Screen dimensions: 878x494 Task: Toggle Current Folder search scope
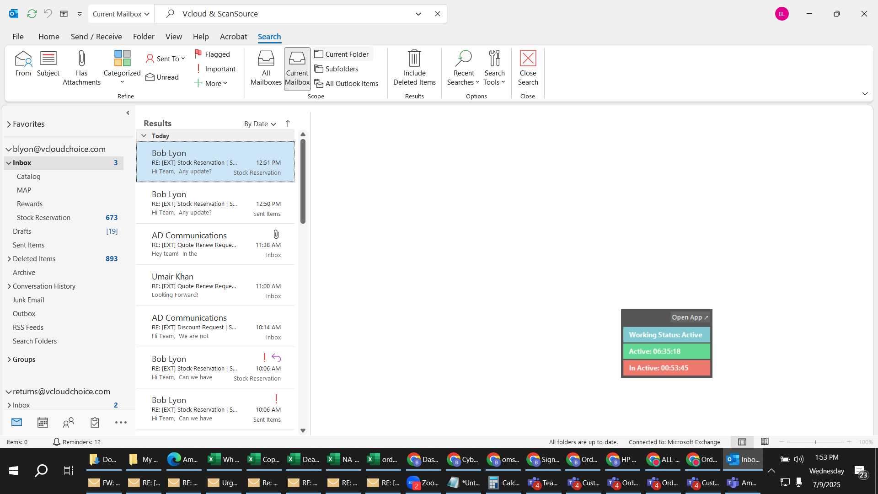coord(342,54)
